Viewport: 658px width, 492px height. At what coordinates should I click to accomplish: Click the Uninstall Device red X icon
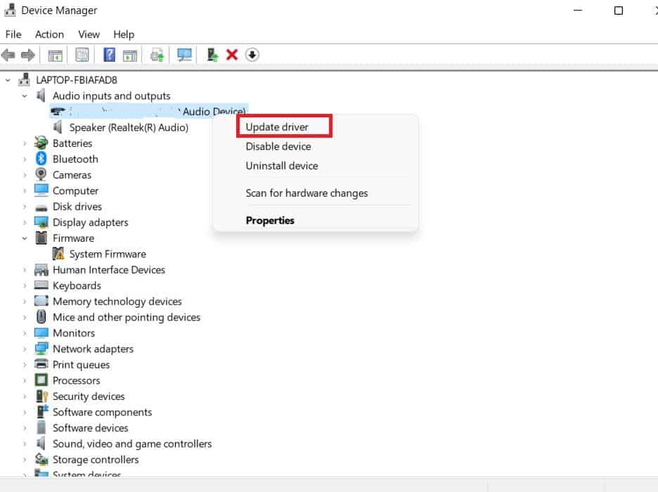point(232,55)
